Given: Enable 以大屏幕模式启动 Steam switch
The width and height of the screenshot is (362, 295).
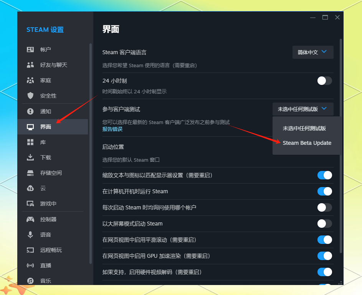Looking at the screenshot, I should (325, 224).
